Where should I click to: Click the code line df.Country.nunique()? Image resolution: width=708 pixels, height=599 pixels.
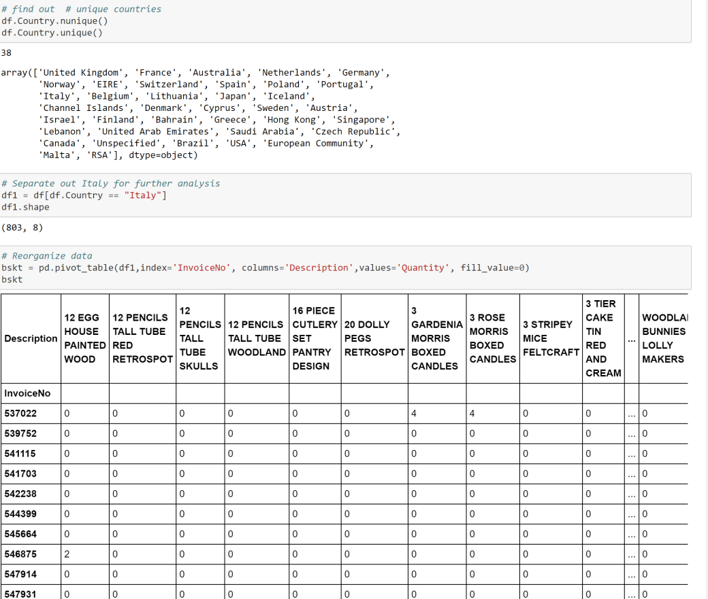point(54,21)
